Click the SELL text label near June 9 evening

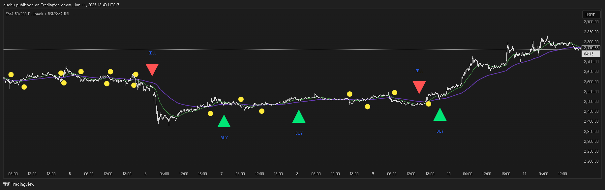tap(419, 71)
